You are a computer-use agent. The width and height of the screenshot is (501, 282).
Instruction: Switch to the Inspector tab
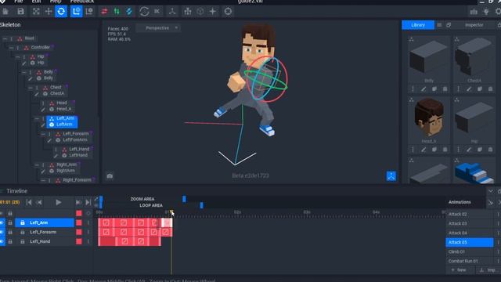click(474, 25)
